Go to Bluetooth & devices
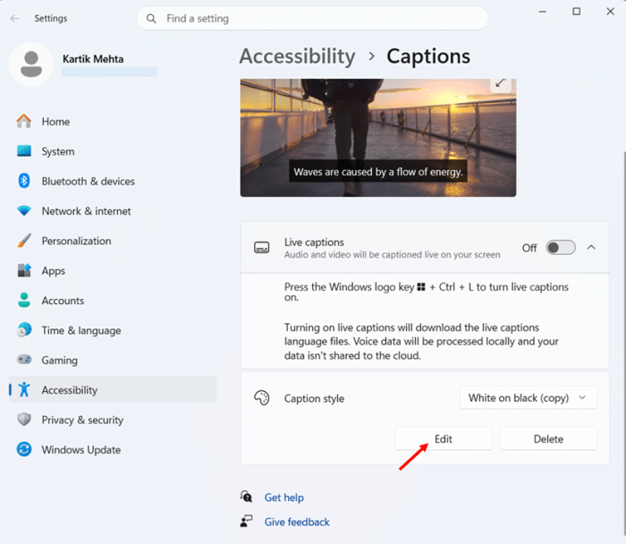The height and width of the screenshot is (544, 626). click(x=113, y=182)
